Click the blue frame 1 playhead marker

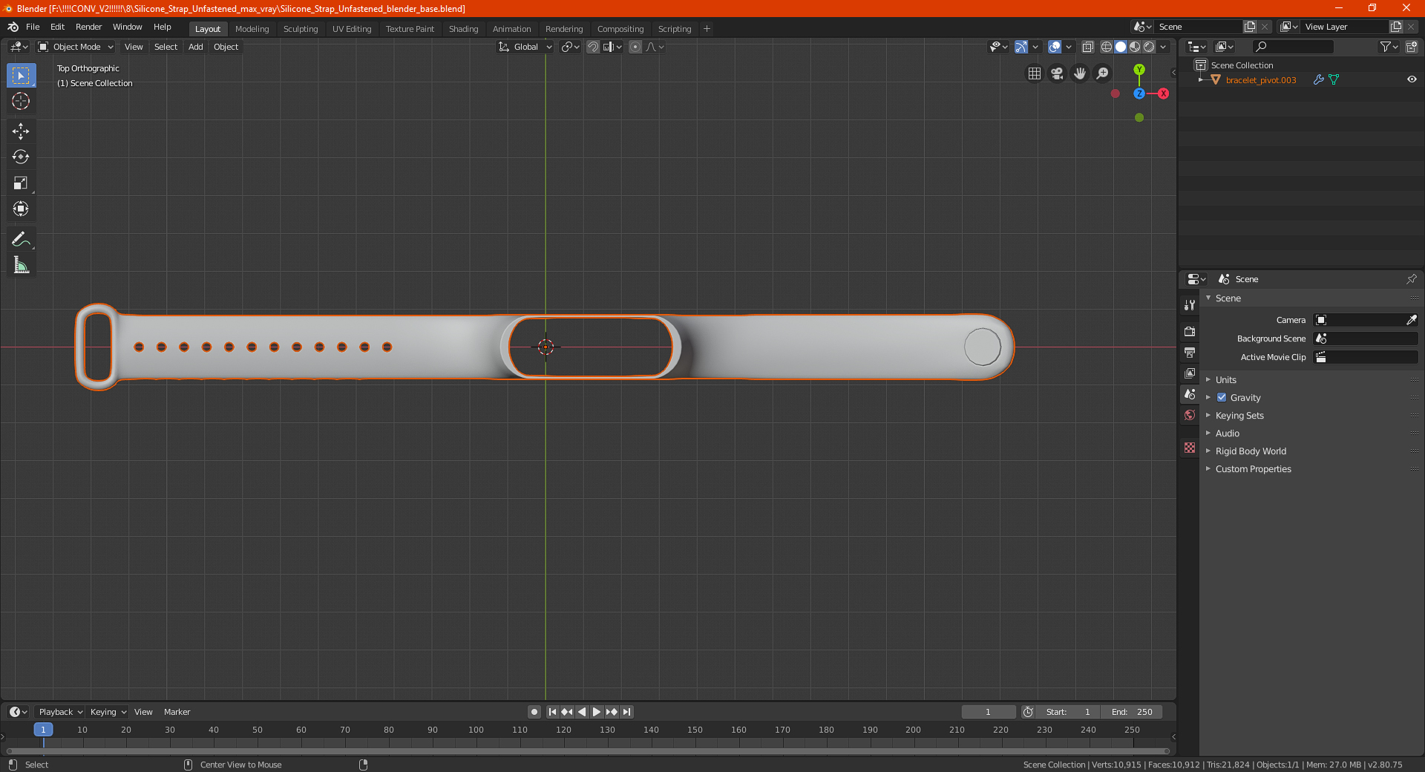(43, 730)
